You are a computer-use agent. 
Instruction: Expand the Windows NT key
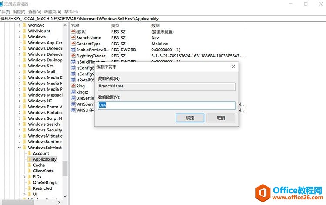pyautogui.click(x=19, y=101)
